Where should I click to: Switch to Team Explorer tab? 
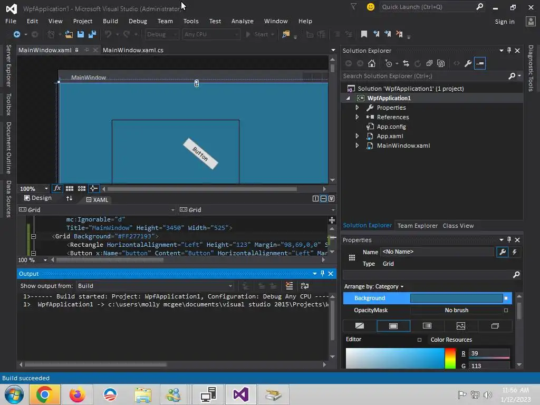[418, 226]
